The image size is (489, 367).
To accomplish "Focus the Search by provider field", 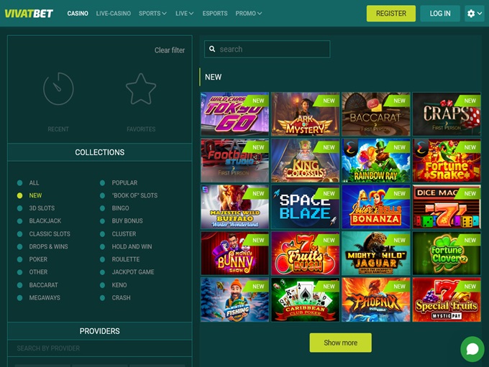I will (100, 348).
